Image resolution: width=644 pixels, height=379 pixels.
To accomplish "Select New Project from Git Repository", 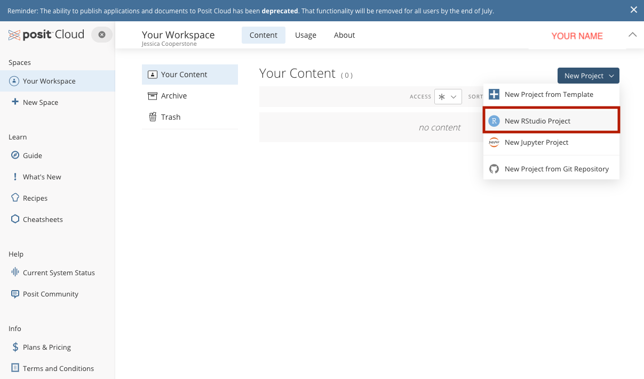I will pos(556,169).
